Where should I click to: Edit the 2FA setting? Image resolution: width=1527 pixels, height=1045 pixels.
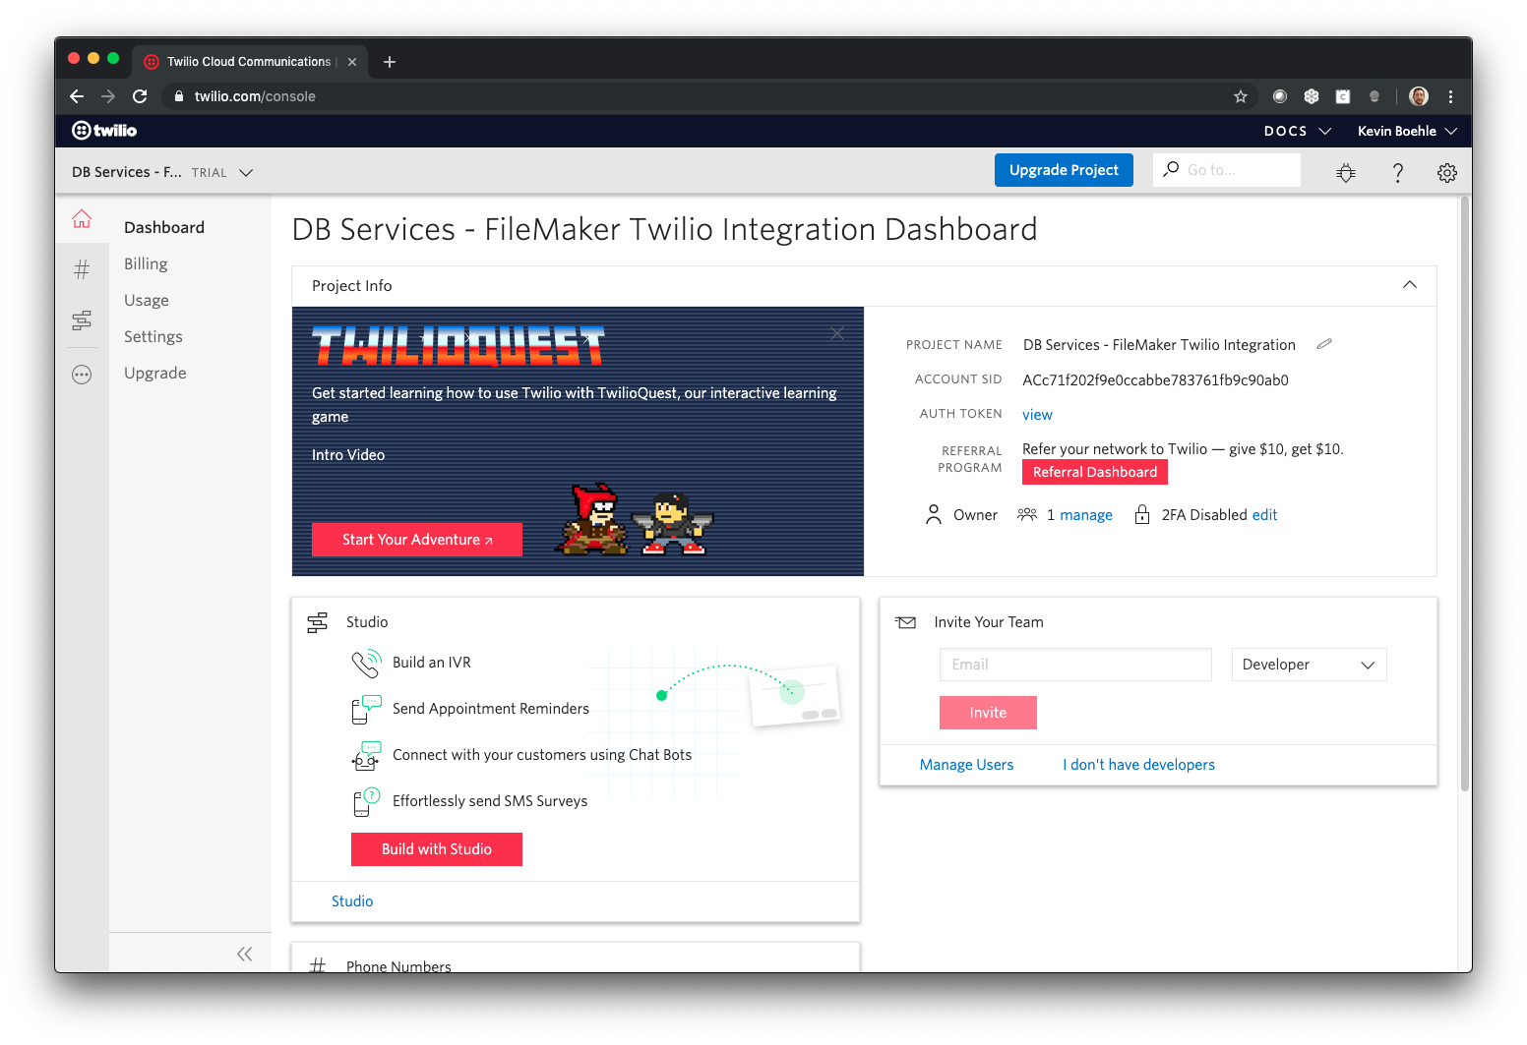pyautogui.click(x=1264, y=515)
